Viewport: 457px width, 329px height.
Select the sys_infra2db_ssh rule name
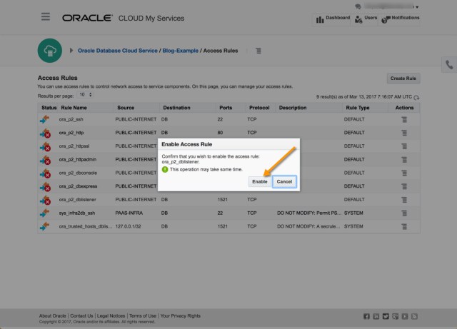pyautogui.click(x=77, y=213)
